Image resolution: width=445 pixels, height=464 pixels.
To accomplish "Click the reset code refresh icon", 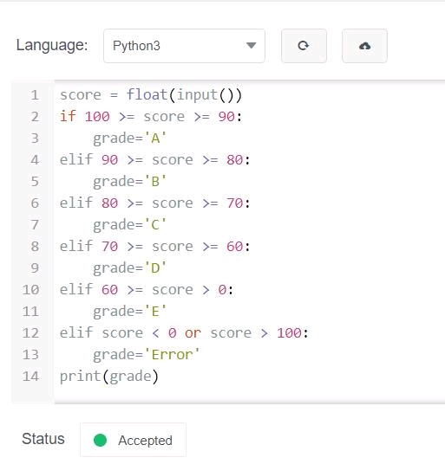I will [304, 46].
